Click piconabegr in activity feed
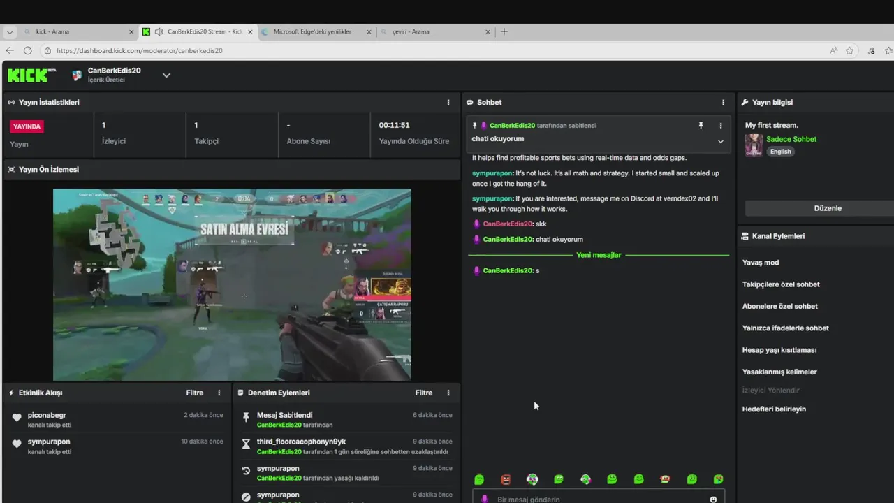Viewport: 894px width, 503px height. click(47, 415)
